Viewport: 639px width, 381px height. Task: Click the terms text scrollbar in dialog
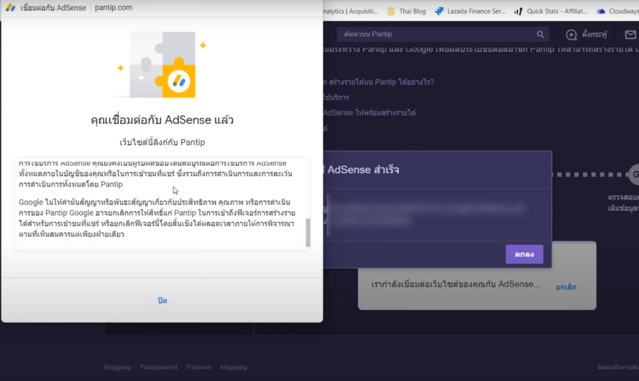[x=308, y=233]
